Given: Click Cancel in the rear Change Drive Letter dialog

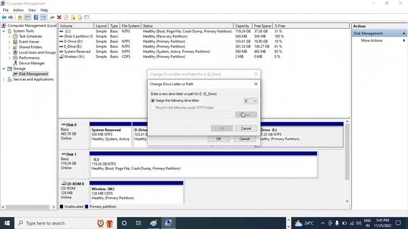Looking at the screenshot, I should coord(244,139).
